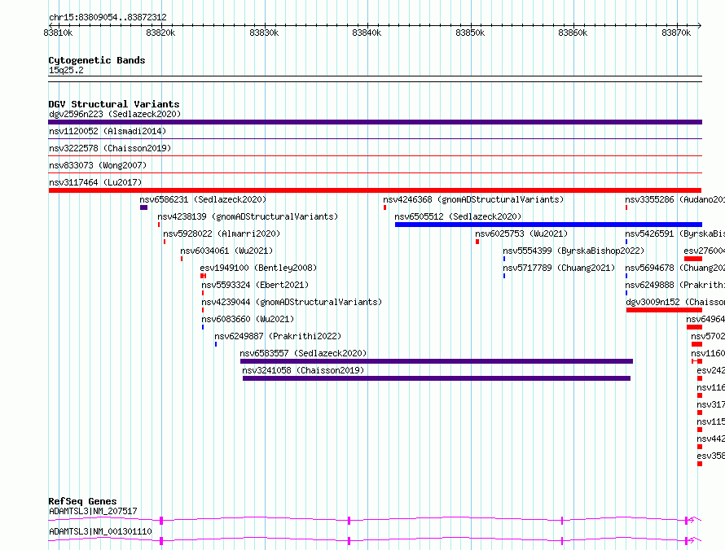Click the red esv1949100 glyph
The image size is (725, 550).
pyautogui.click(x=203, y=276)
